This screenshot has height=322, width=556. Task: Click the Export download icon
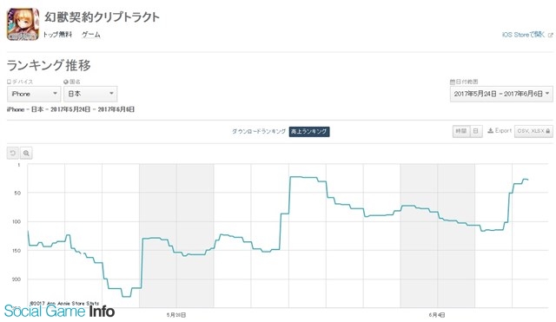(x=490, y=131)
